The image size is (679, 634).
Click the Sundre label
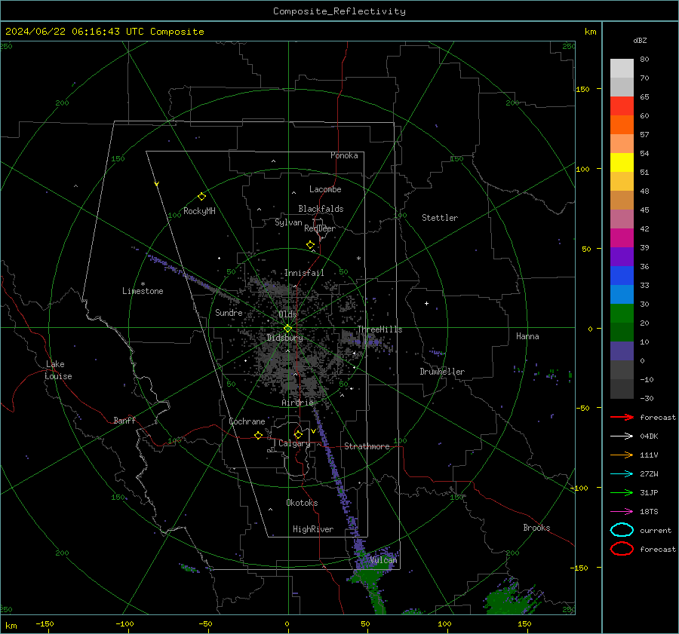[229, 312]
